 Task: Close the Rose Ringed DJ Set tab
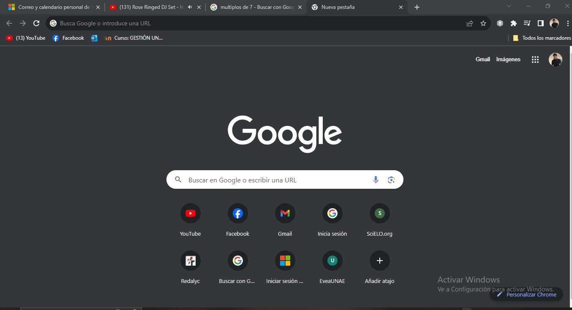point(199,7)
